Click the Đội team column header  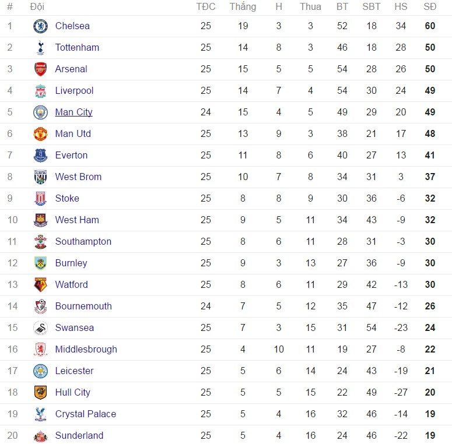tap(37, 7)
